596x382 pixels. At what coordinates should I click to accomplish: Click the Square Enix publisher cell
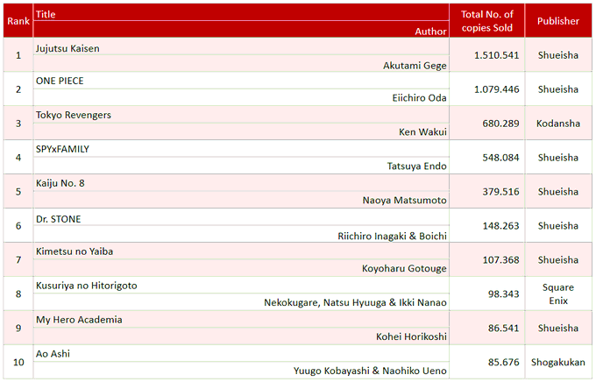tap(558, 294)
